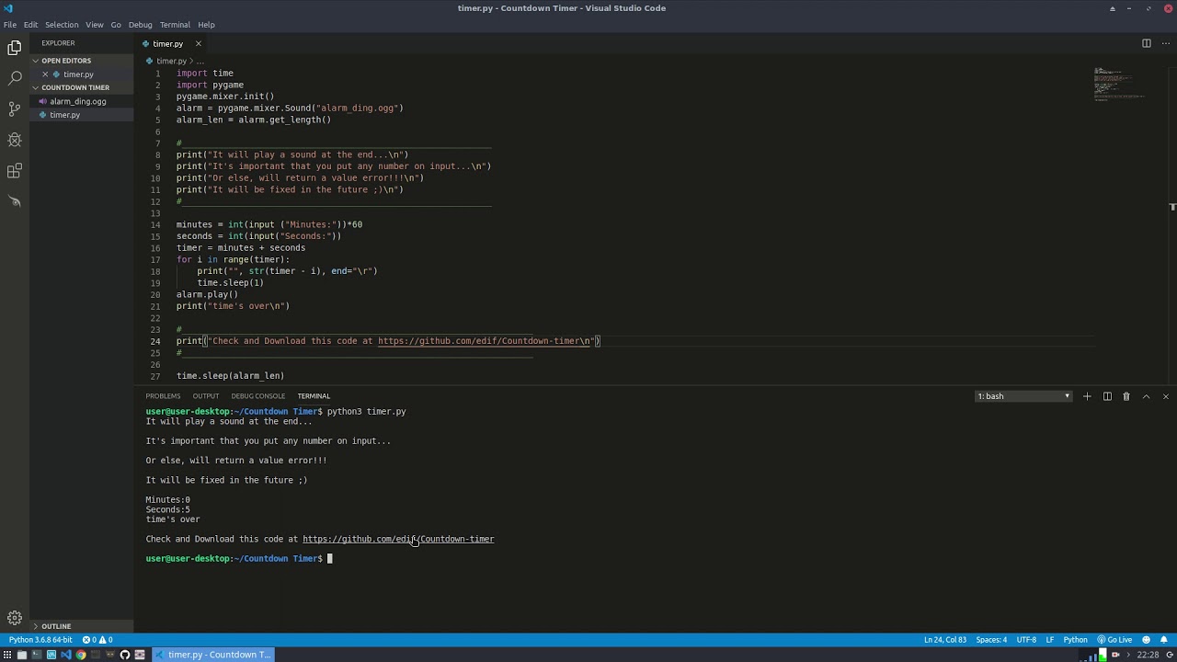Screen dimensions: 1177x662
Task: Change file encoding UTF-8
Action: click(x=1026, y=640)
